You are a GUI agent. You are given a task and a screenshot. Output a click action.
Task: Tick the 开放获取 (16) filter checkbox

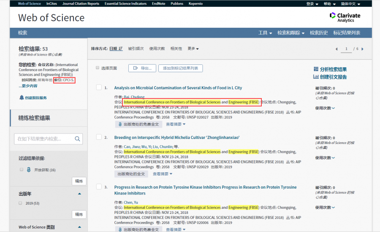point(22,170)
